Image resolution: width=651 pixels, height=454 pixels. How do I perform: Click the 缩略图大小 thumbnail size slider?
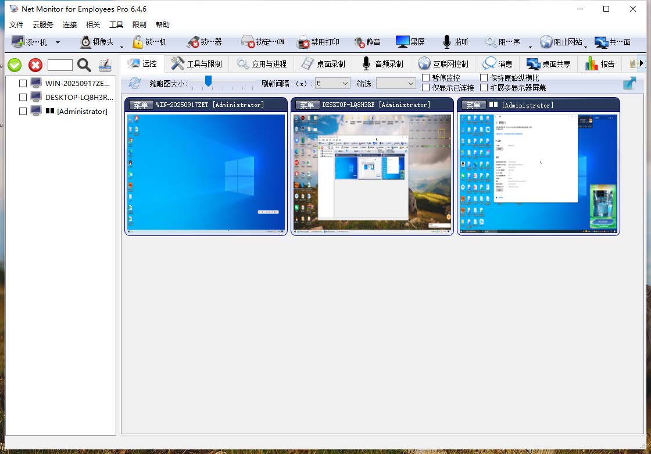click(208, 81)
